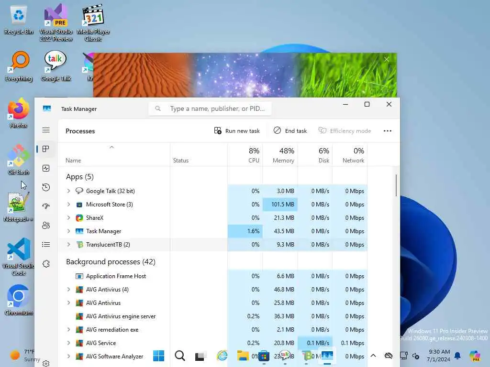This screenshot has height=367, width=490.
Task: Click the Efficiency mode button
Action: tap(345, 131)
